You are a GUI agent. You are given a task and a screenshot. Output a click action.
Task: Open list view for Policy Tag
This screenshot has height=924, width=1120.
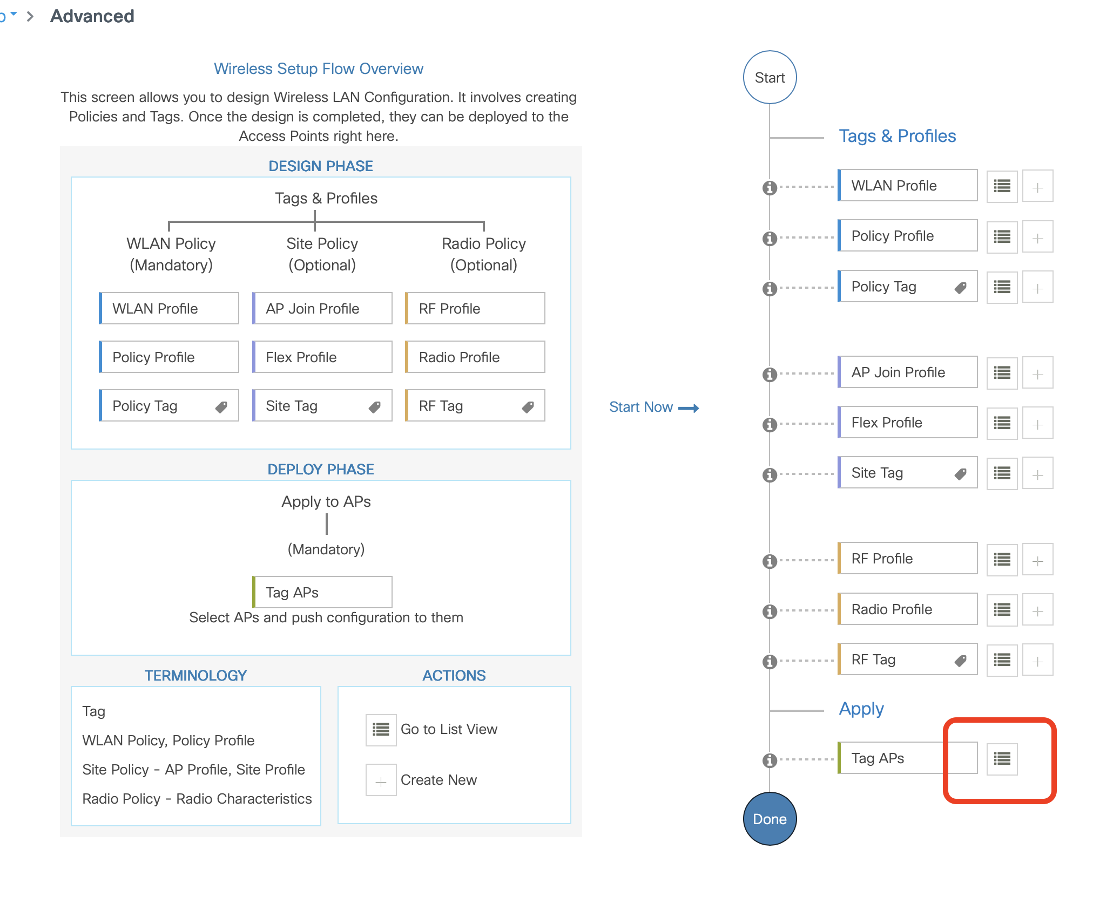click(1002, 287)
